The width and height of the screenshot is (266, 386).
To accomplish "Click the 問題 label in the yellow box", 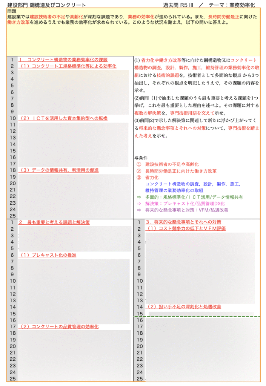I will pyautogui.click(x=12, y=11).
